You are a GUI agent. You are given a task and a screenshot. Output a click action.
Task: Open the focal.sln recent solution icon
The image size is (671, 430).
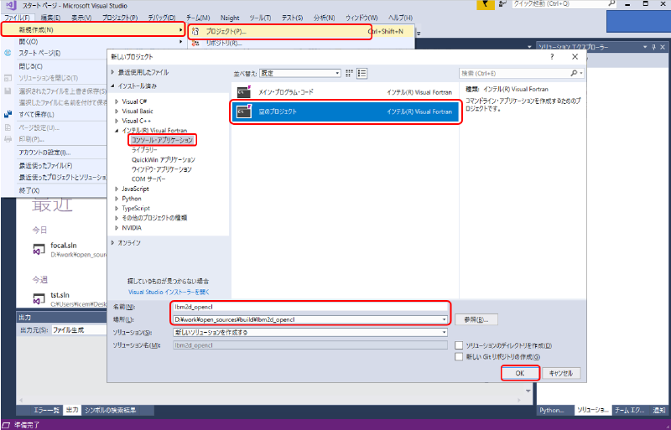click(39, 249)
